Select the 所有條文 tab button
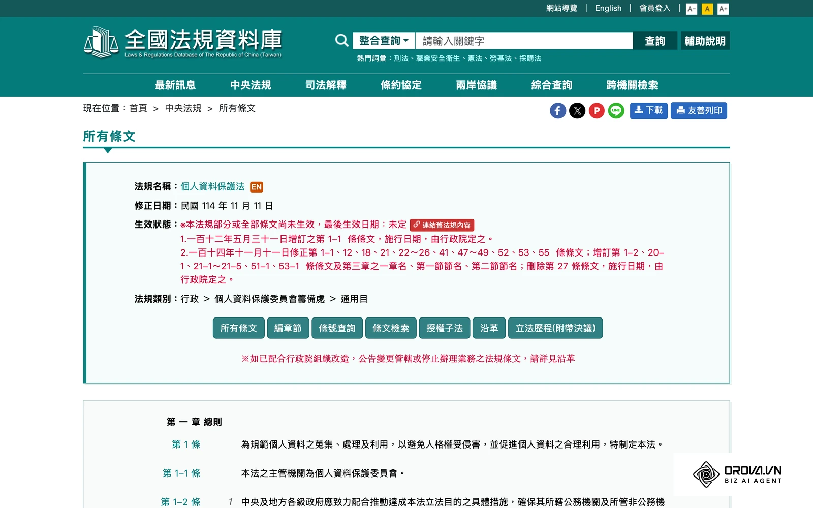This screenshot has width=813, height=508. (239, 328)
